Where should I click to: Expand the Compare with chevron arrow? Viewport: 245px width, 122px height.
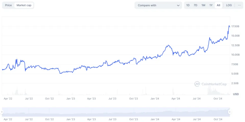click(178, 5)
